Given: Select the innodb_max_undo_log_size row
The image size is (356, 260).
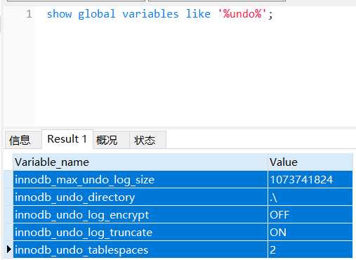Looking at the screenshot, I should 183,180.
